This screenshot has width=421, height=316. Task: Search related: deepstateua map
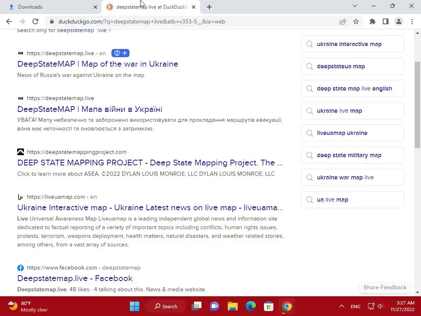352,66
